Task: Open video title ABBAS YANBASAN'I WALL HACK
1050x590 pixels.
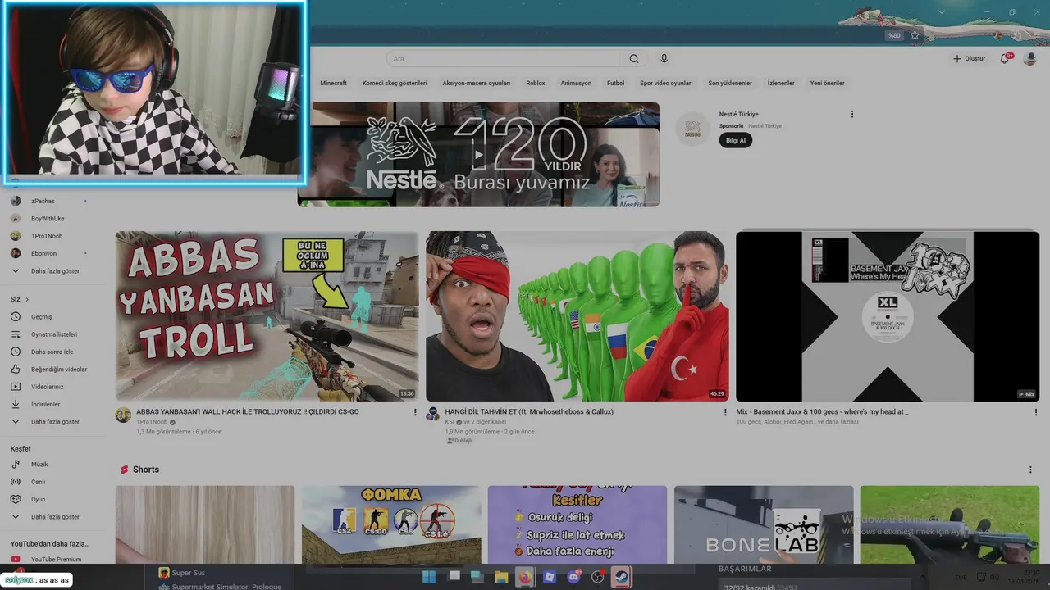Action: [x=248, y=412]
